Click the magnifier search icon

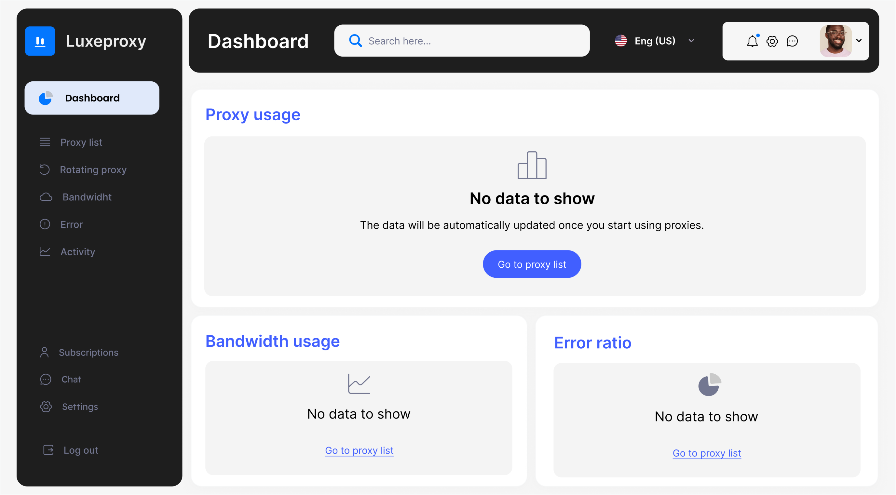pyautogui.click(x=355, y=41)
